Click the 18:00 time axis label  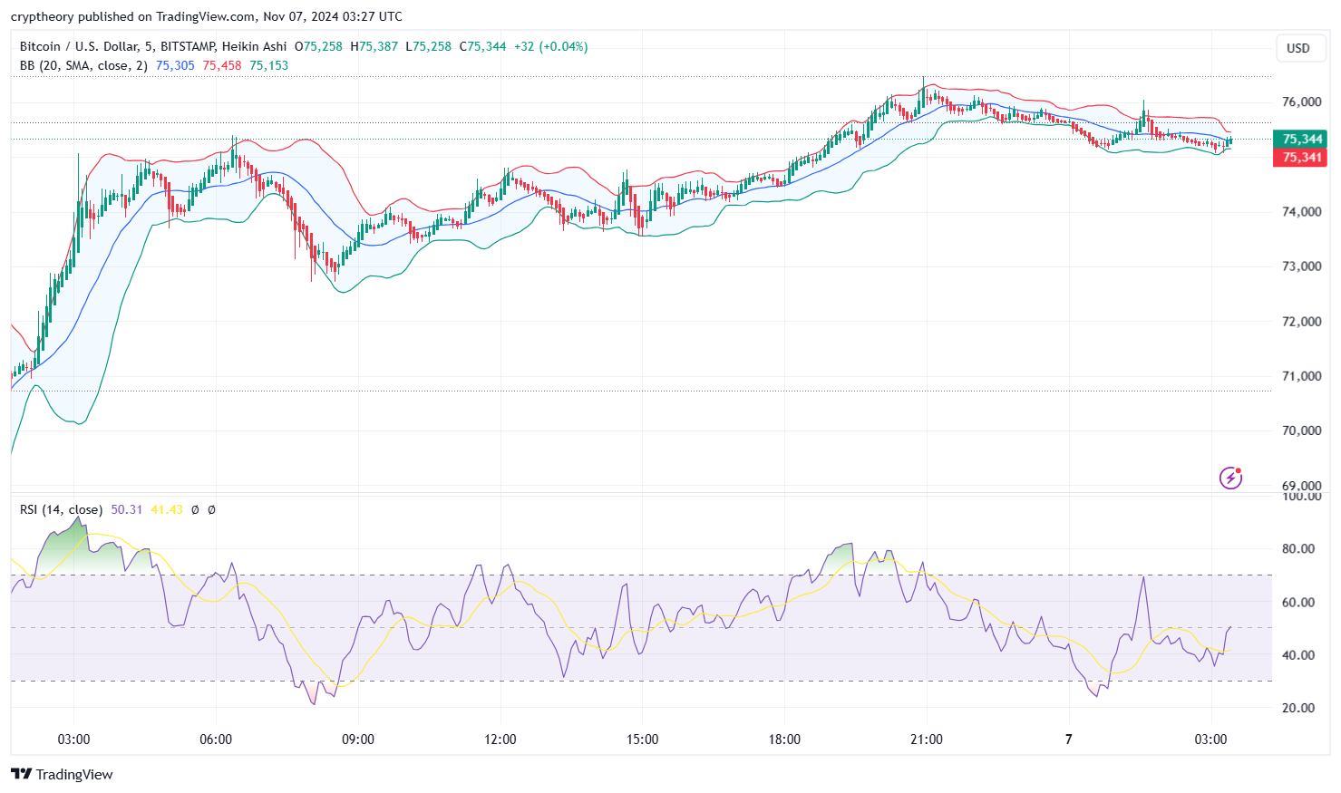pos(784,740)
